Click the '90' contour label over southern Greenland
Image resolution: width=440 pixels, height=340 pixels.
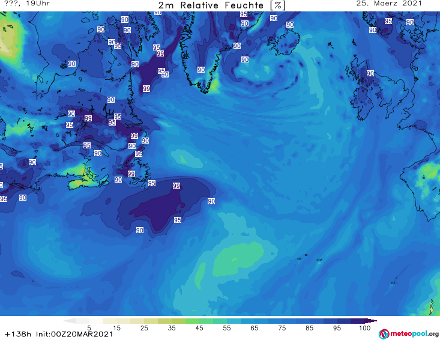point(201,70)
